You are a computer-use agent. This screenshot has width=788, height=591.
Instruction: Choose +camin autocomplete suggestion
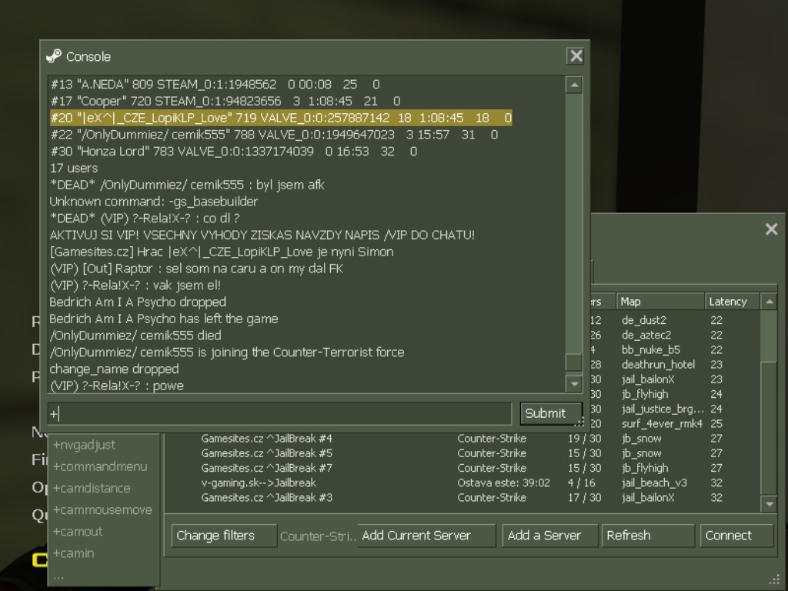[73, 553]
